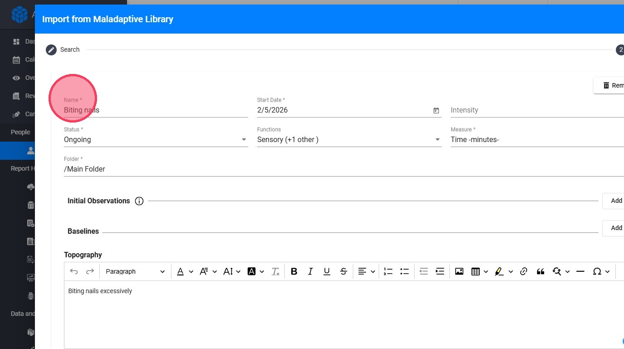Open the Start Date calendar picker
This screenshot has width=624, height=349.
click(436, 110)
